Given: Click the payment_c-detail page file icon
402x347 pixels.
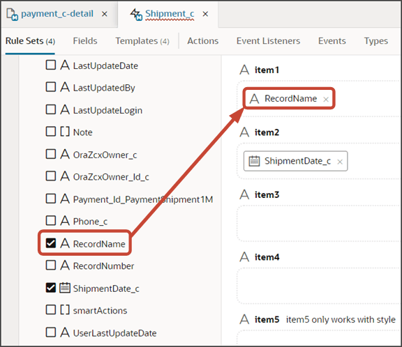Looking at the screenshot, I should (x=12, y=14).
